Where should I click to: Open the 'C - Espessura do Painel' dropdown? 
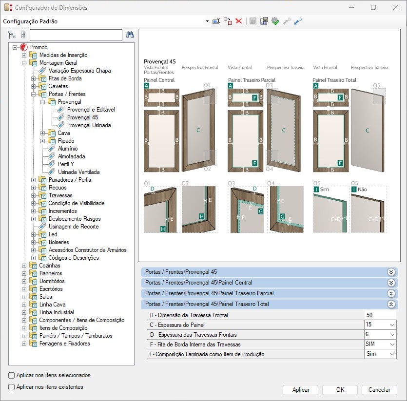[x=392, y=325]
